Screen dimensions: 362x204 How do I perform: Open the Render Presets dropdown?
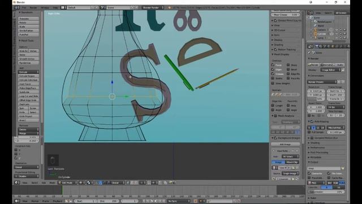coord(322,82)
